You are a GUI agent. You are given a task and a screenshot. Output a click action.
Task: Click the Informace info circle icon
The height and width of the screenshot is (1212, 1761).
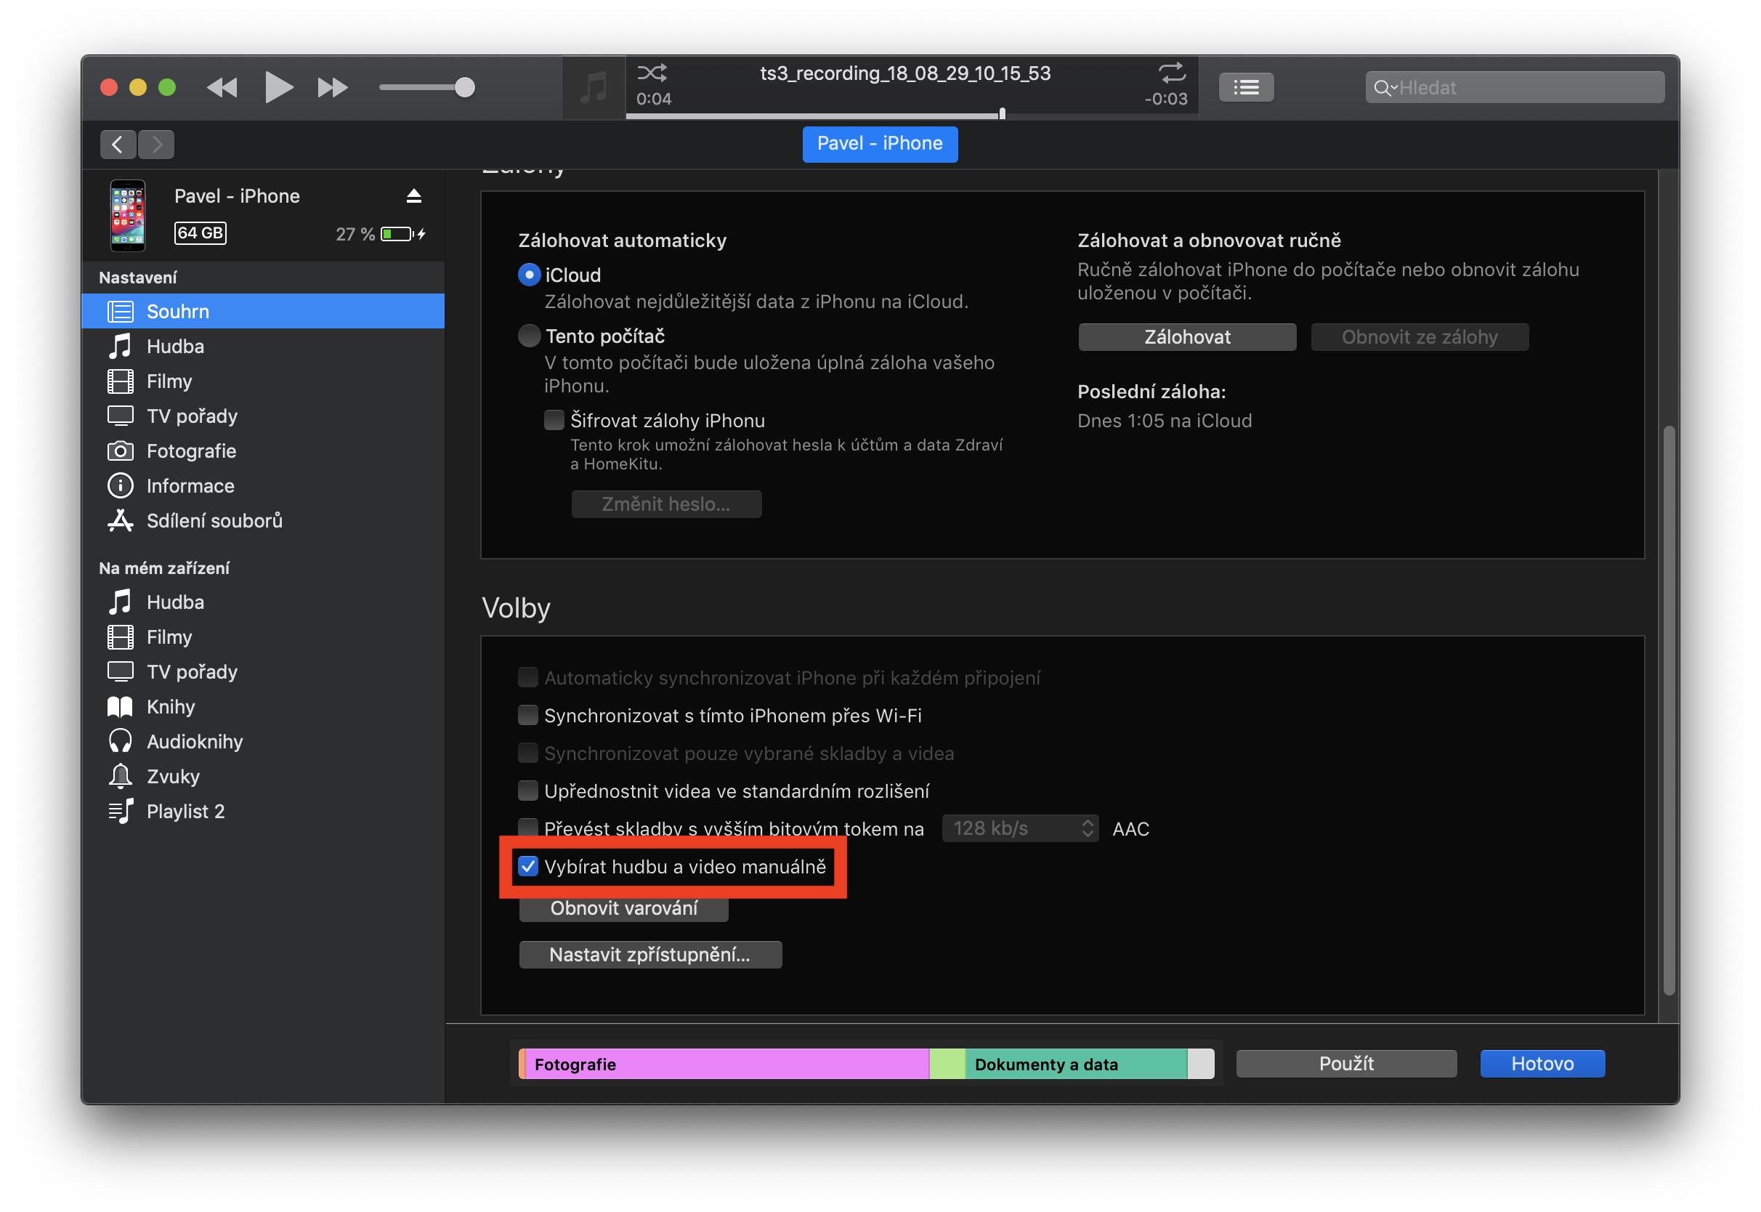[x=120, y=486]
